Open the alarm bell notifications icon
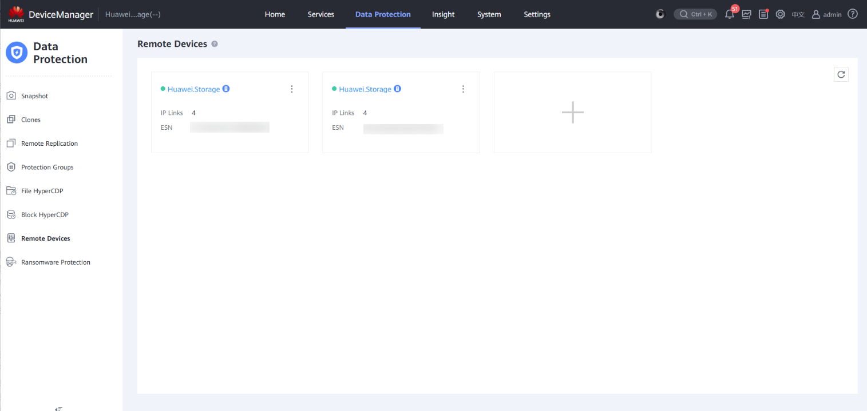 coord(729,15)
